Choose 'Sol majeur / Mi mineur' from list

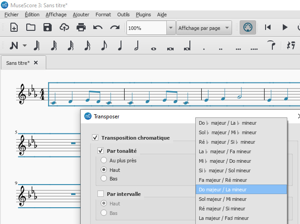click(x=223, y=199)
